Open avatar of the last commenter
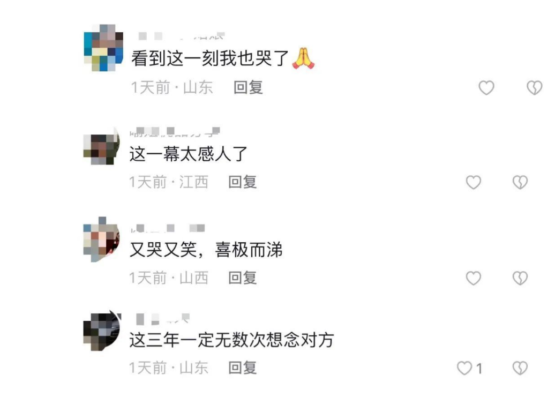555x397 pixels. coord(102,331)
